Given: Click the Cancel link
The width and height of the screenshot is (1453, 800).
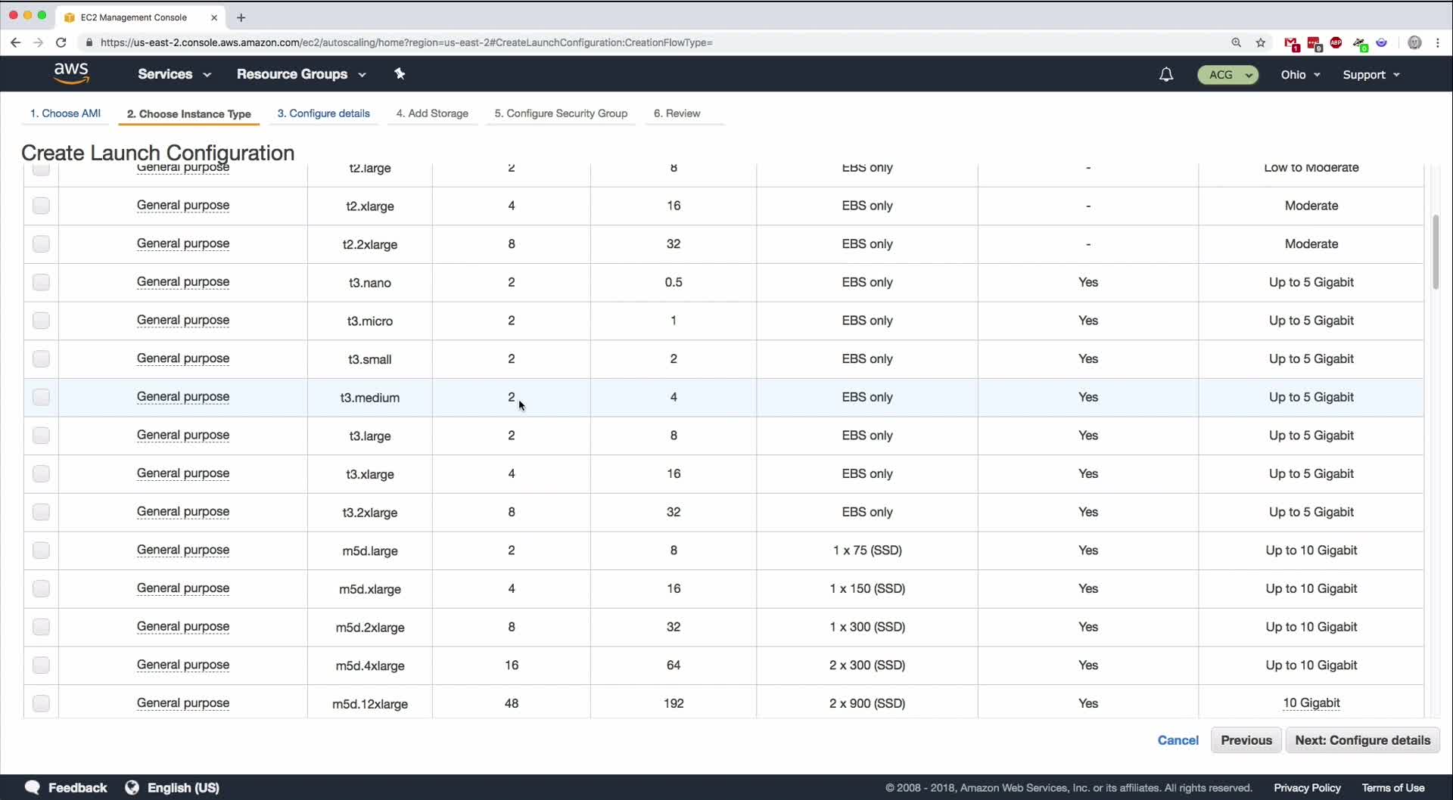Looking at the screenshot, I should pyautogui.click(x=1178, y=740).
